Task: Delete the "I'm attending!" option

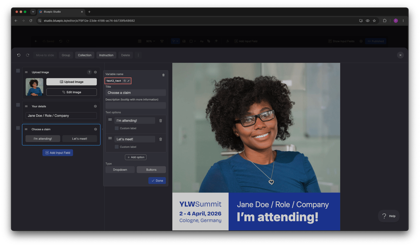Action: click(x=161, y=121)
